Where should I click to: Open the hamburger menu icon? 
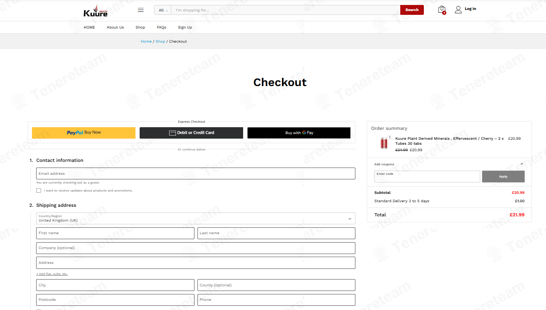click(141, 10)
